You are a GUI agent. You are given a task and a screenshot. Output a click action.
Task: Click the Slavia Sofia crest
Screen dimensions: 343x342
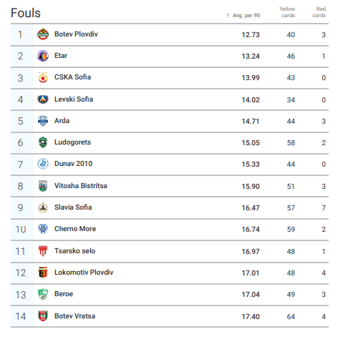[43, 207]
